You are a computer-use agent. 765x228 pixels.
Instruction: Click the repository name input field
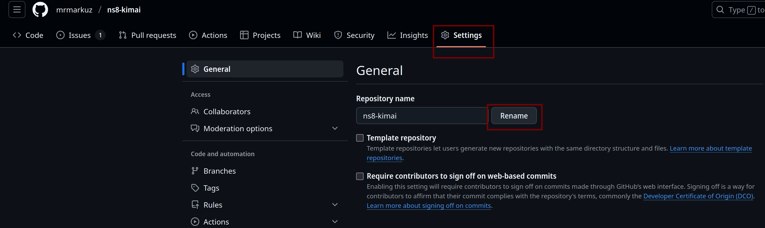tap(422, 116)
